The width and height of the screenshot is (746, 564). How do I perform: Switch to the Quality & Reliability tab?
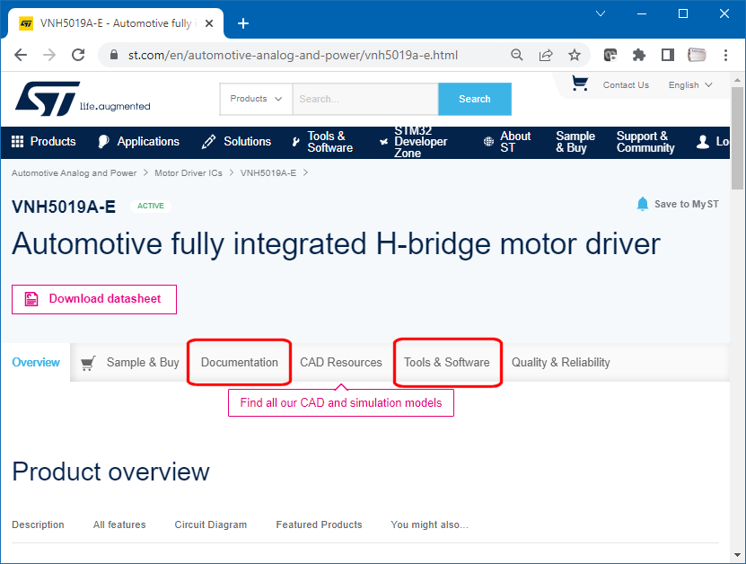coord(560,362)
